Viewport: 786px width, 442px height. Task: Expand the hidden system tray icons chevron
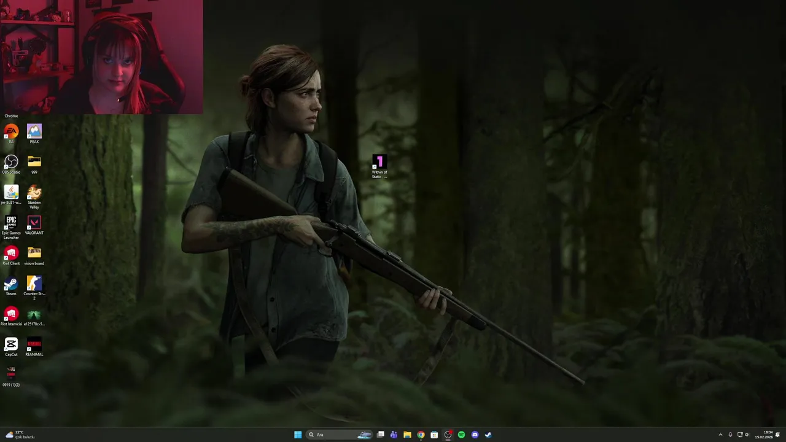pyautogui.click(x=720, y=435)
